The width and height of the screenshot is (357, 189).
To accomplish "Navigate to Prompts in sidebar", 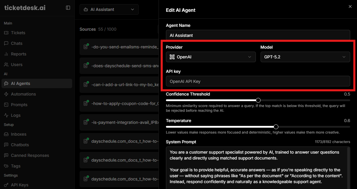I will pos(19,105).
